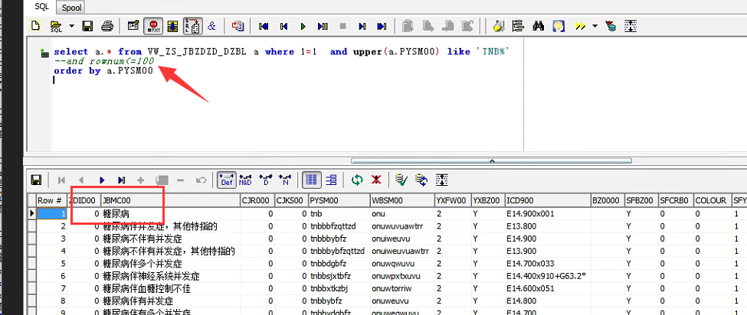Save results with the grid toolbar disk icon
The height and width of the screenshot is (315, 747).
[36, 180]
